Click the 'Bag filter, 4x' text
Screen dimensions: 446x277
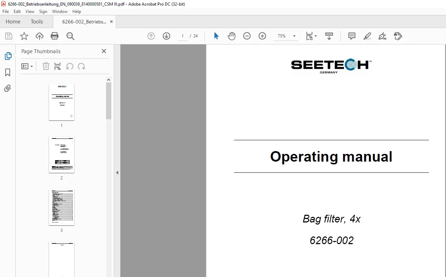tap(332, 219)
